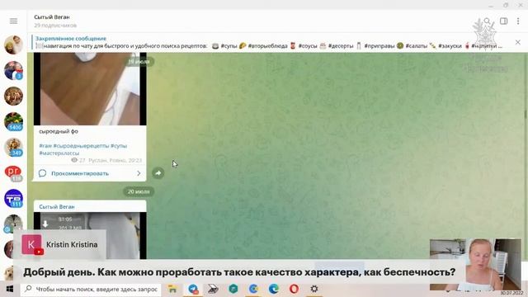Click the '20 июля' date separator

[139, 191]
